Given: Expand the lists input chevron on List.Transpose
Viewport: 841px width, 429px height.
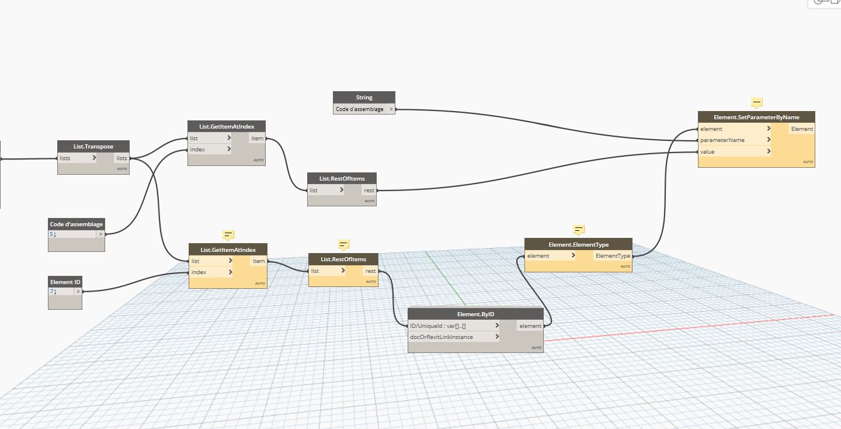Looking at the screenshot, I should pyautogui.click(x=94, y=158).
